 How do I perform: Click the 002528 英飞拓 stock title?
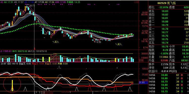pyautogui.click(x=167, y=3)
